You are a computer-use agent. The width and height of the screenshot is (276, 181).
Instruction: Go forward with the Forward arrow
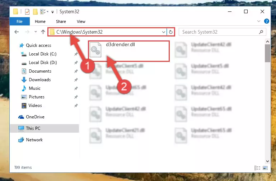point(27,32)
